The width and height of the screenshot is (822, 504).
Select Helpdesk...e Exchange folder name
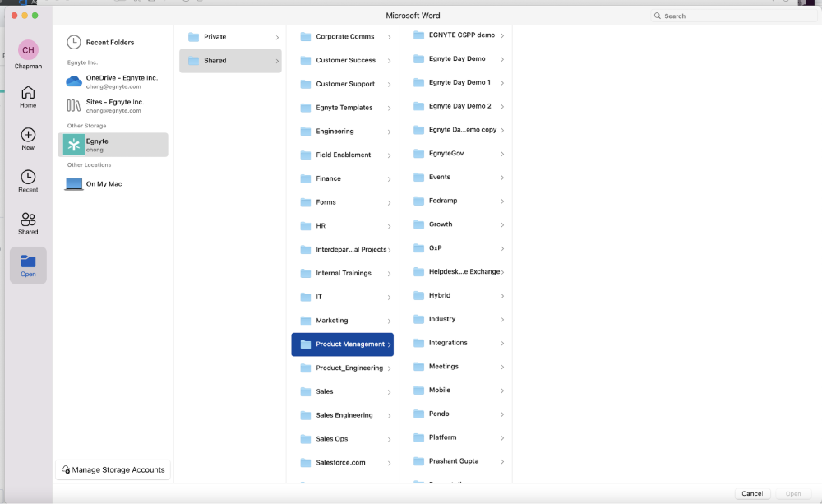click(x=464, y=271)
